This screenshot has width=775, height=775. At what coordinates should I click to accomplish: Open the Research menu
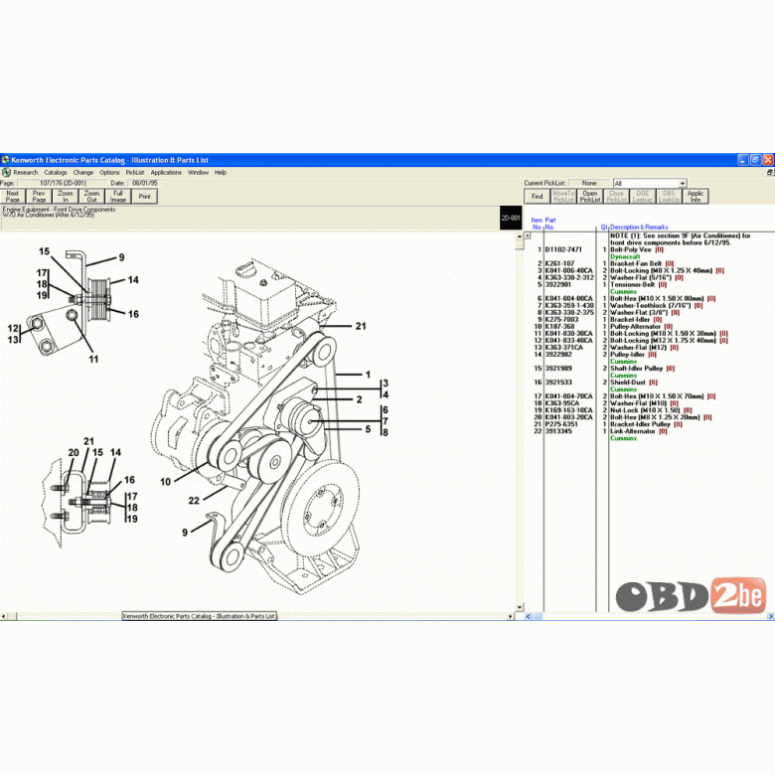click(26, 173)
